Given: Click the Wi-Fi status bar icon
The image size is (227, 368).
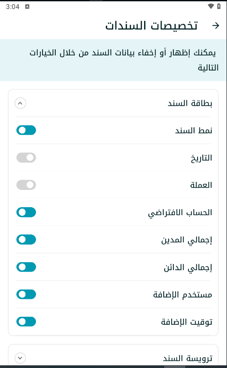Looking at the screenshot, I should pos(211,6).
